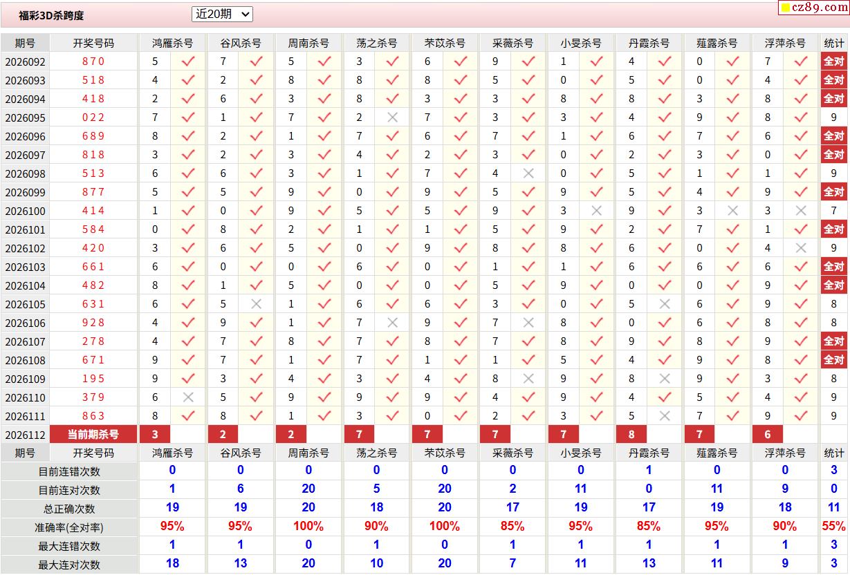Click red badge 6 under 浮萍杀号
850x575 pixels.
coord(768,435)
